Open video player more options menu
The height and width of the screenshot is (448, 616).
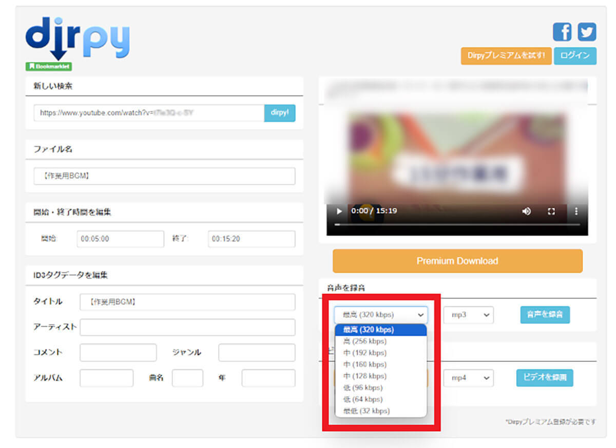click(576, 211)
